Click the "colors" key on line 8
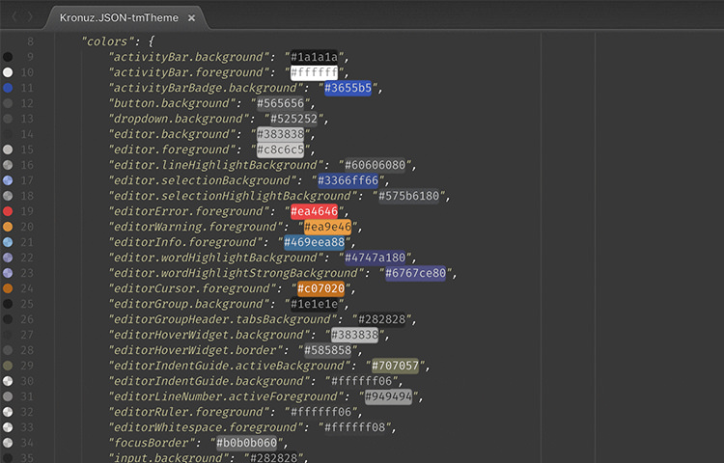 [x=110, y=41]
